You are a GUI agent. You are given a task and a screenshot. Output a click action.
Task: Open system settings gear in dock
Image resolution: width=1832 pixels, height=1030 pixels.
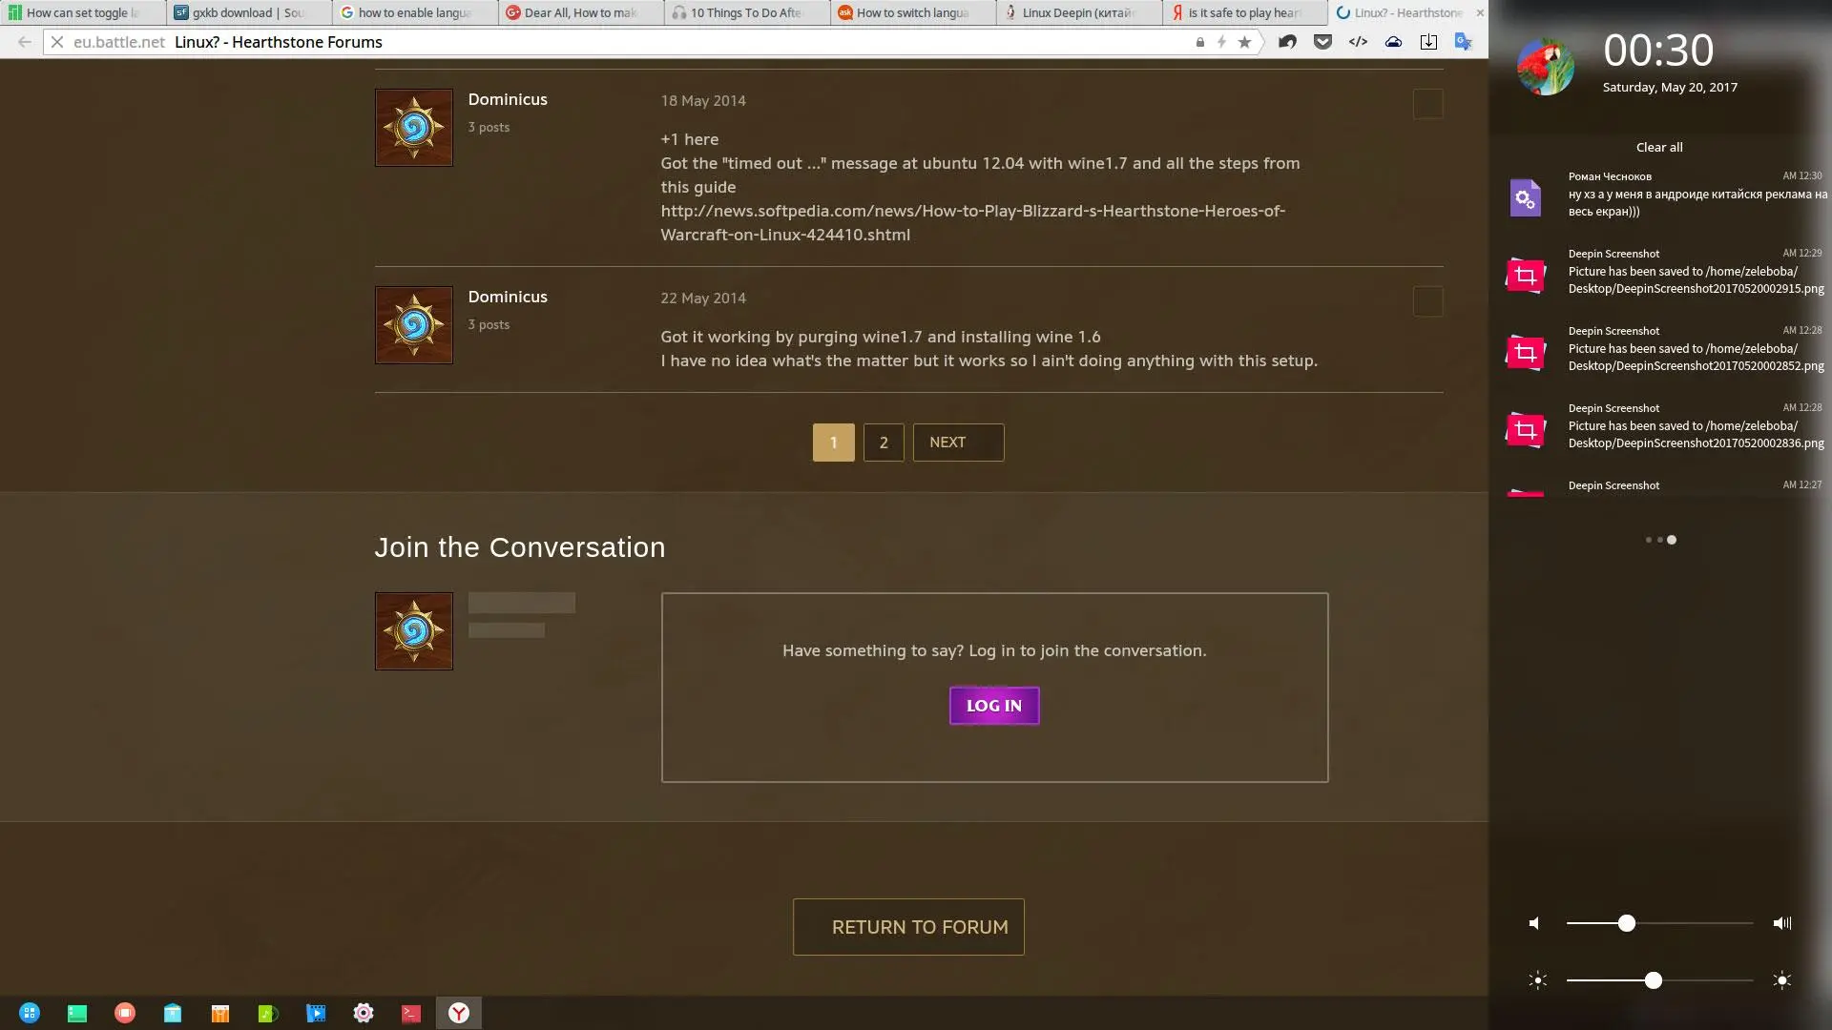pyautogui.click(x=364, y=1013)
